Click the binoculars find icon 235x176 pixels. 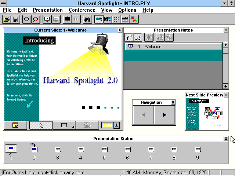(87, 19)
